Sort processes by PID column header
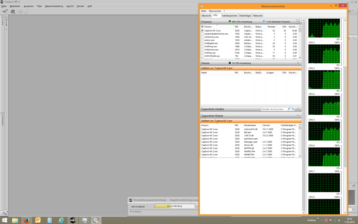The image size is (358, 224). (237, 27)
